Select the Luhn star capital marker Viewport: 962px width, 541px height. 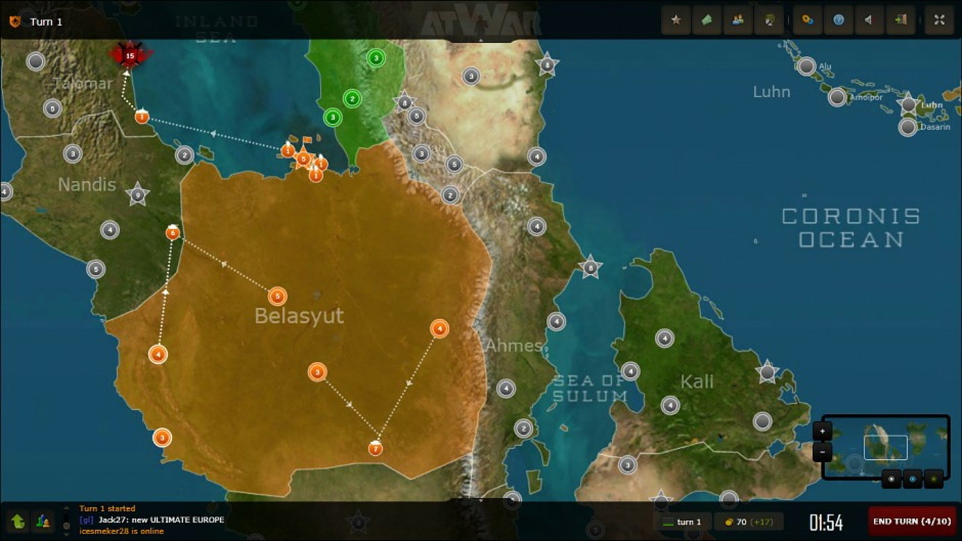point(909,104)
